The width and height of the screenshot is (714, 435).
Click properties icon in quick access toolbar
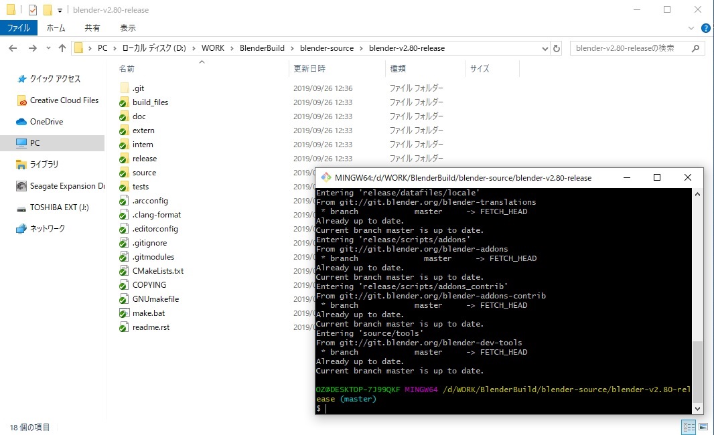pyautogui.click(x=32, y=9)
